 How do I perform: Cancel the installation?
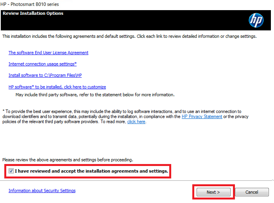pyautogui.click(x=252, y=192)
